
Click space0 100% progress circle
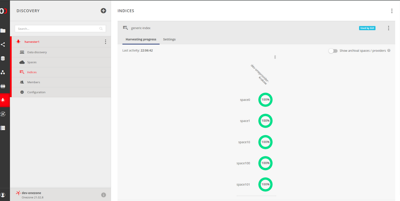(265, 100)
